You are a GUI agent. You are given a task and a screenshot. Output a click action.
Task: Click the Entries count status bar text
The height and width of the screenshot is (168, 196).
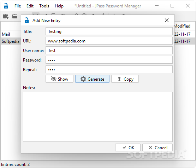click(x=16, y=164)
